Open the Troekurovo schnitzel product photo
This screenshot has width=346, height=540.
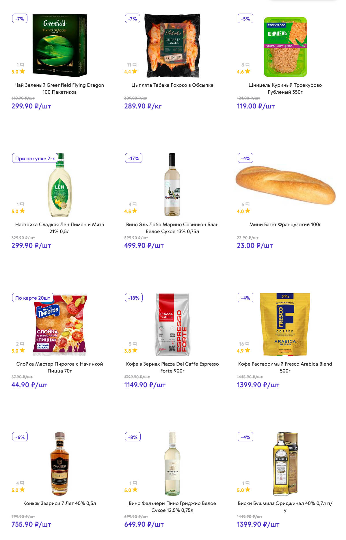[x=285, y=47]
